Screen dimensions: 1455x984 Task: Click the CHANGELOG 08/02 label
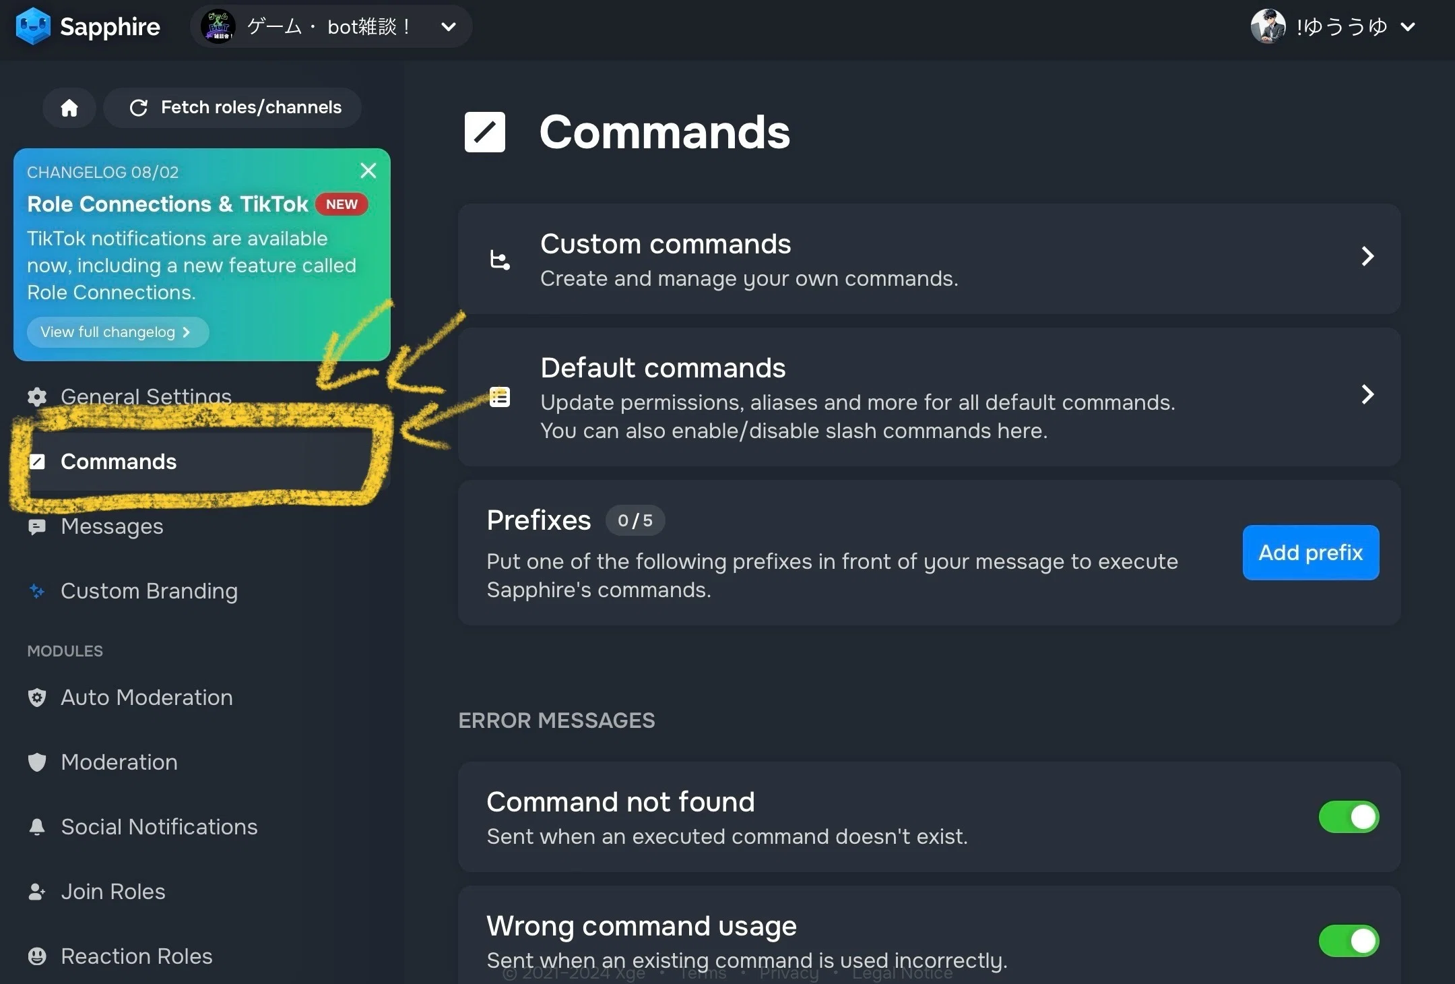(x=103, y=173)
